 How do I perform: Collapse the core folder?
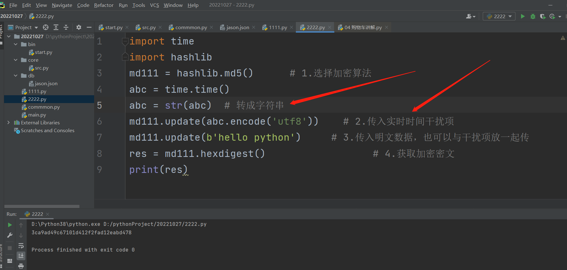click(16, 60)
